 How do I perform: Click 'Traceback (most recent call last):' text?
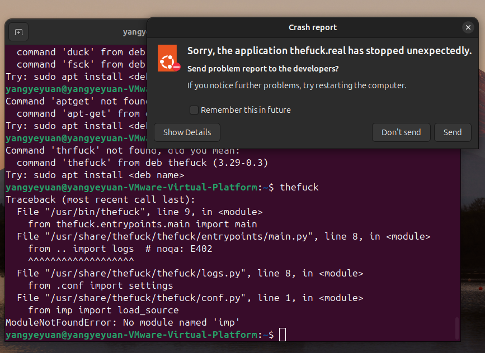pyautogui.click(x=100, y=199)
